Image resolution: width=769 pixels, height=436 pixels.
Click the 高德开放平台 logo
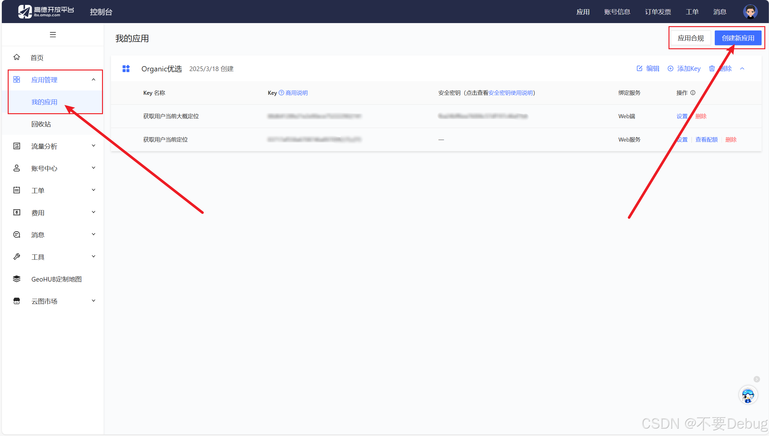pyautogui.click(x=46, y=12)
